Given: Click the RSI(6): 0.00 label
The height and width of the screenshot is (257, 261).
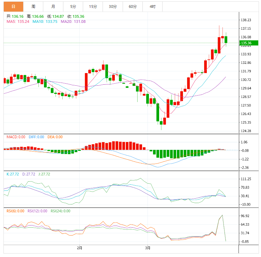Looking at the screenshot, I should click(x=15, y=211).
